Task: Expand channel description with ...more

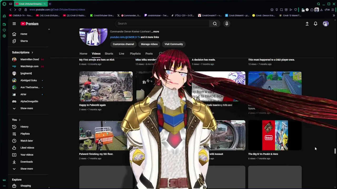Action: point(155,31)
